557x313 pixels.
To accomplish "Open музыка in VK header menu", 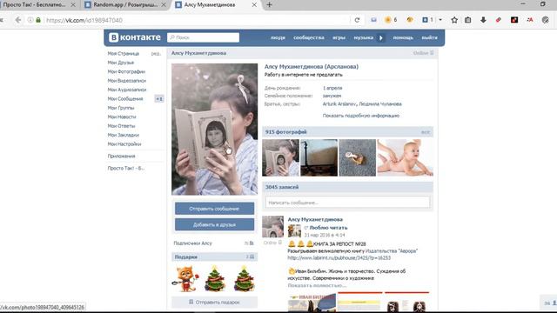I will pyautogui.click(x=364, y=37).
